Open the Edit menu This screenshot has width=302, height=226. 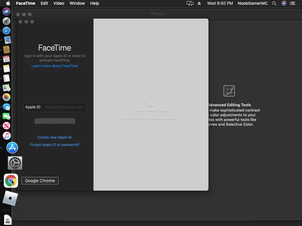[x=44, y=3]
